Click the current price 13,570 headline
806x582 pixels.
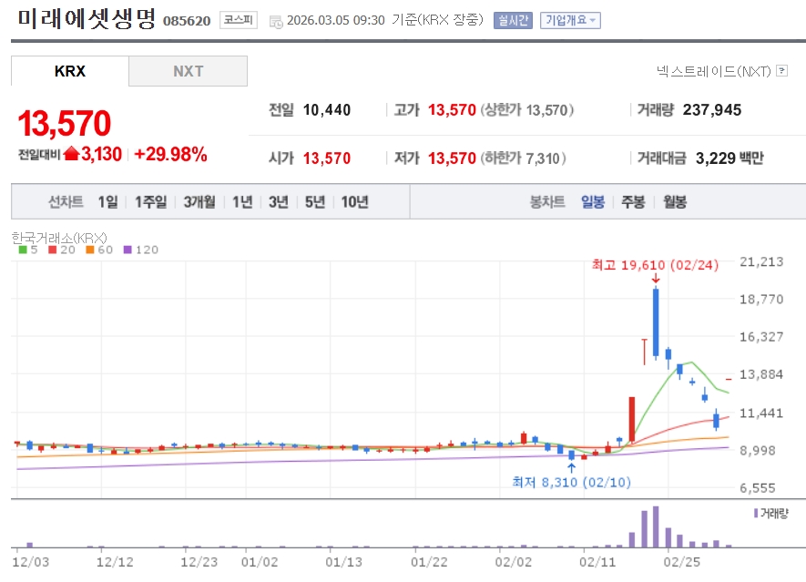(65, 123)
